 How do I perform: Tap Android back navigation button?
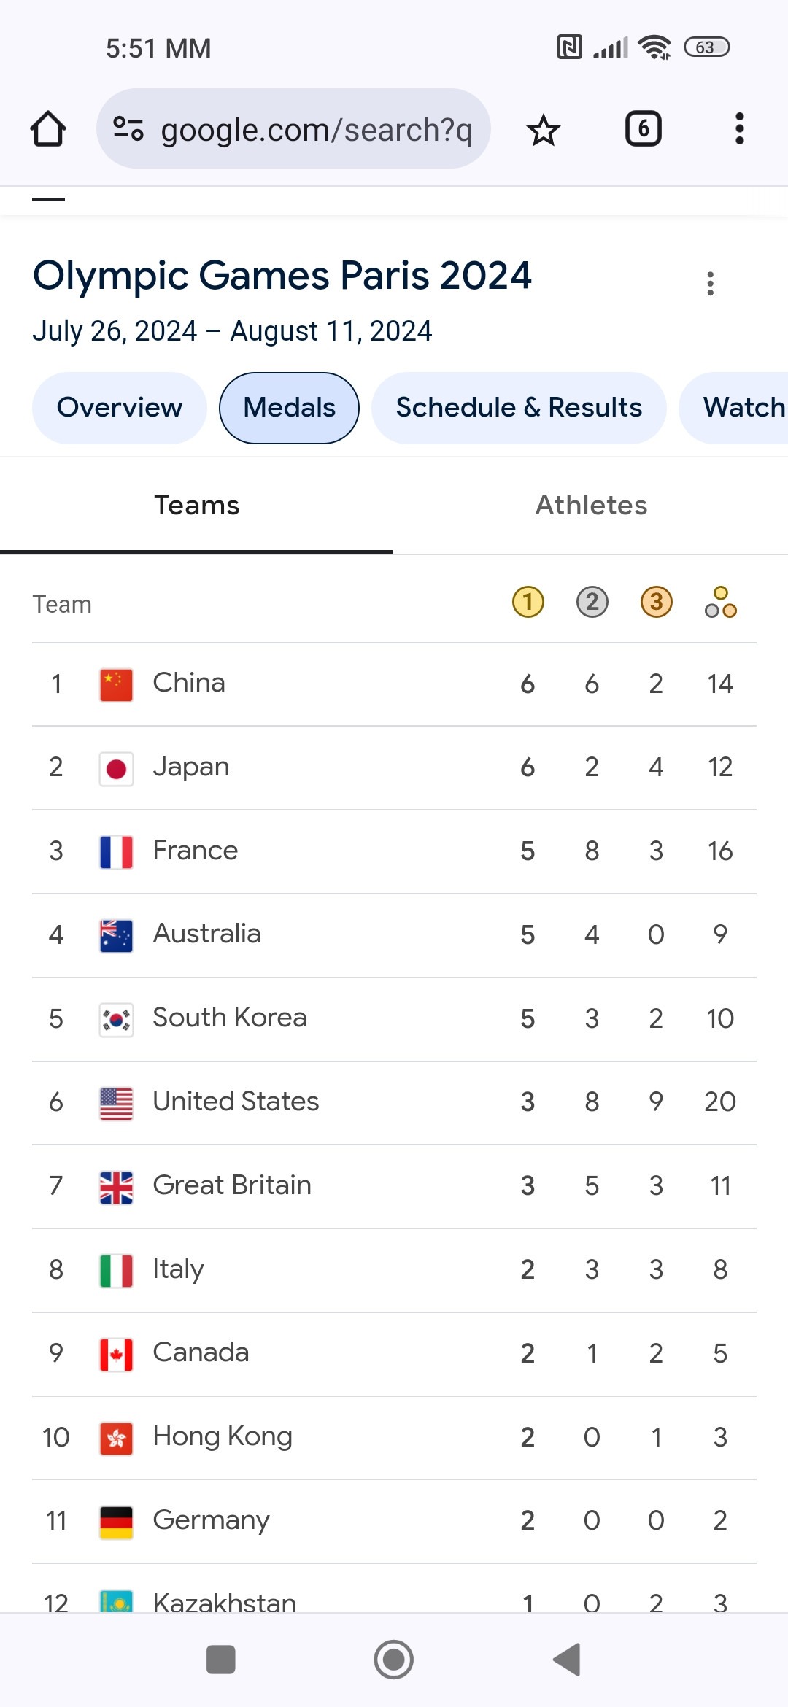(x=567, y=1660)
